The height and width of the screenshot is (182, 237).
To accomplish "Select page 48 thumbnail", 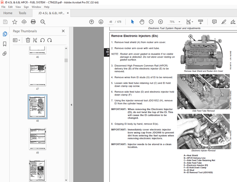I will click(x=37, y=107).
